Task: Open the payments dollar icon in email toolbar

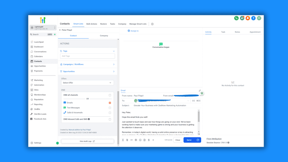Action: (x=148, y=140)
